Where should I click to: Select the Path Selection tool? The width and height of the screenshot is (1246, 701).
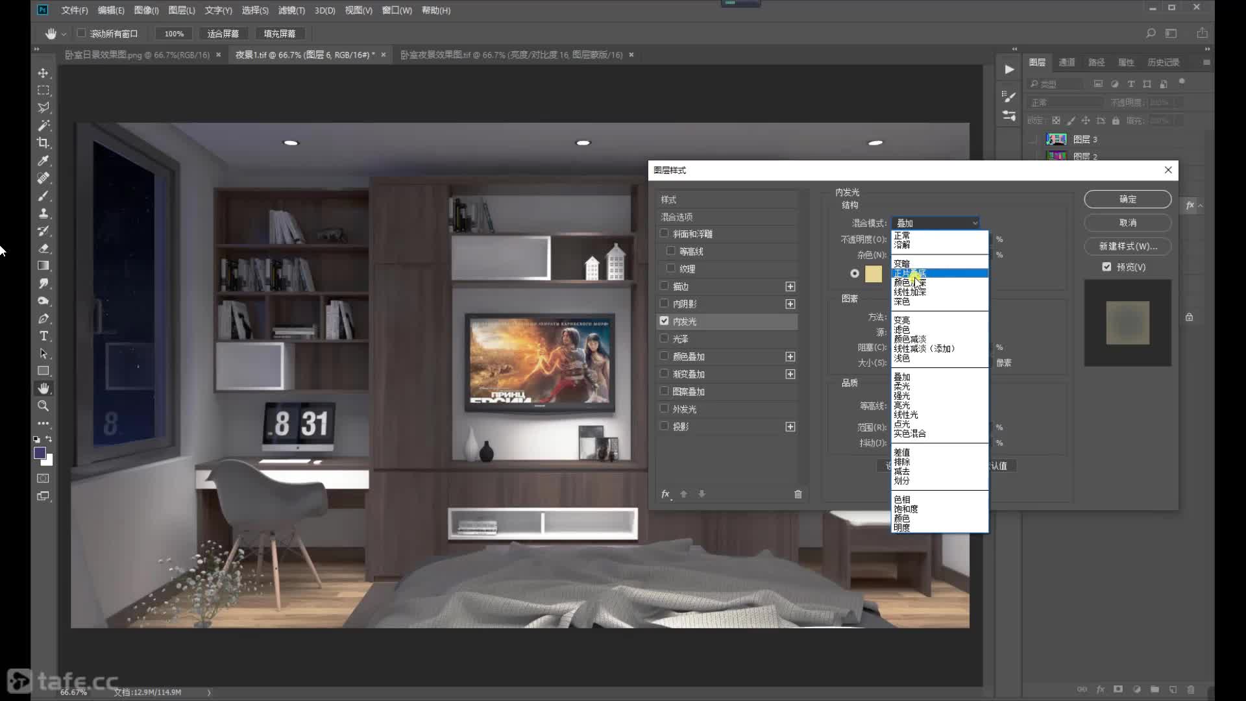(x=43, y=354)
